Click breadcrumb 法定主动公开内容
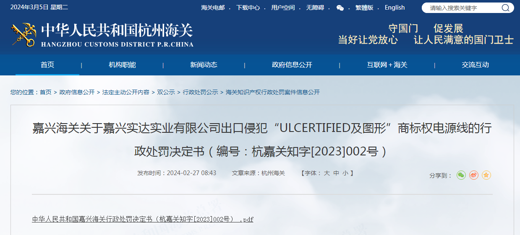Screen dimensions: 520x235 pyautogui.click(x=125, y=92)
